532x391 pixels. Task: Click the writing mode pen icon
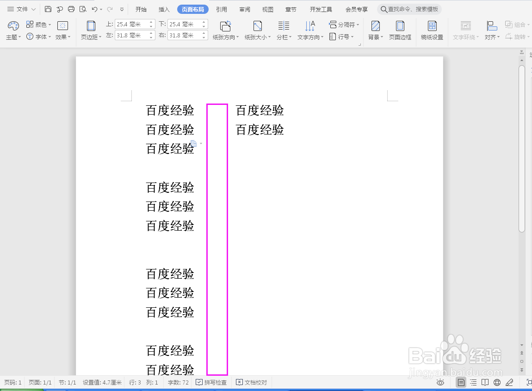click(x=509, y=383)
